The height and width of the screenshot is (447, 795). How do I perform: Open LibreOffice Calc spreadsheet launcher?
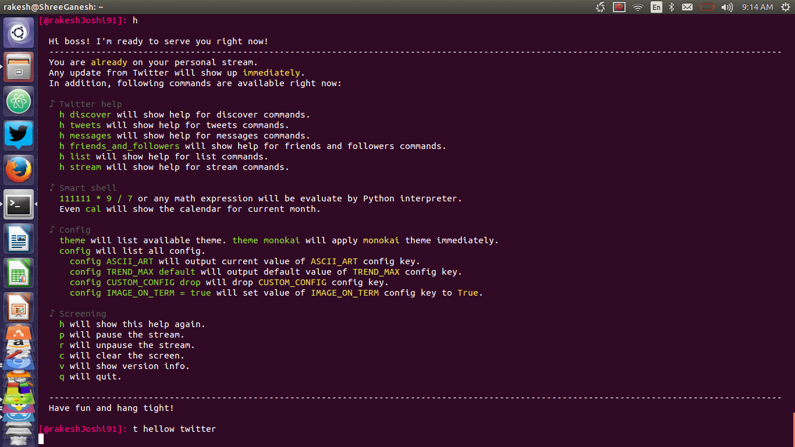pyautogui.click(x=19, y=273)
